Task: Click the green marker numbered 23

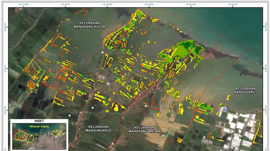Action: coord(199,119)
